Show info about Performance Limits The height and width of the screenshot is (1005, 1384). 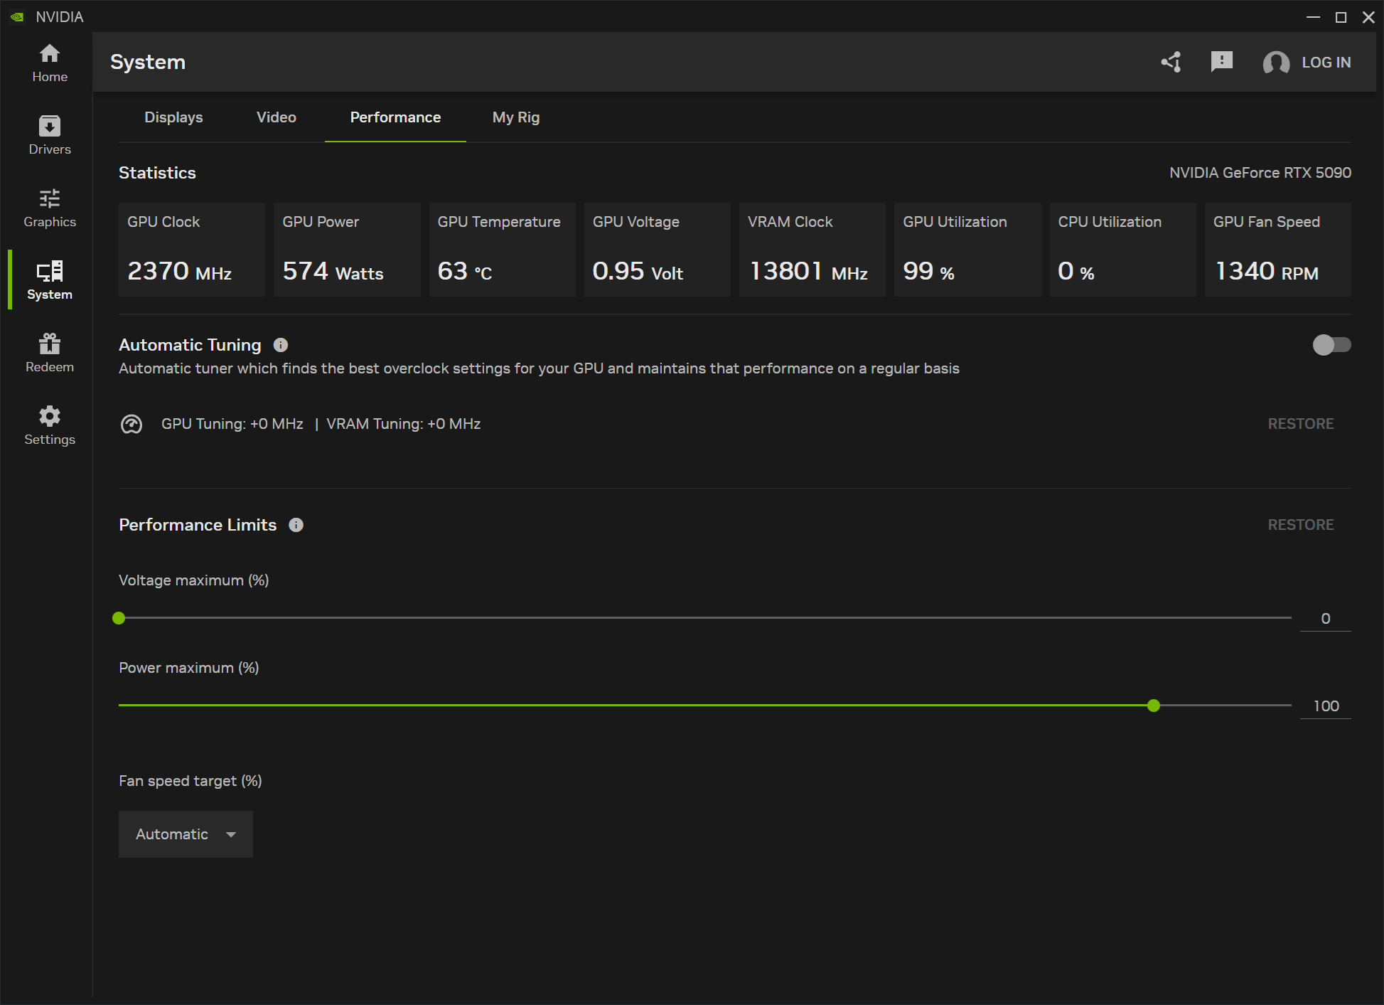(296, 525)
